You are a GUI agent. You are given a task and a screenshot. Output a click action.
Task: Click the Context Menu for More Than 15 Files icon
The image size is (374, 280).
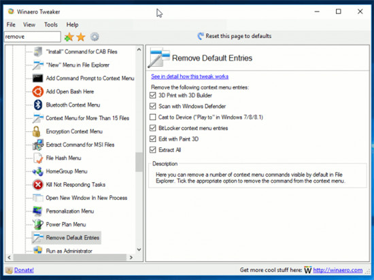tap(38, 118)
